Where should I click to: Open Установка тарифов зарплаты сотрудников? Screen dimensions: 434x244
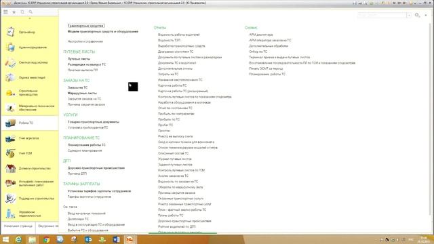click(x=99, y=191)
